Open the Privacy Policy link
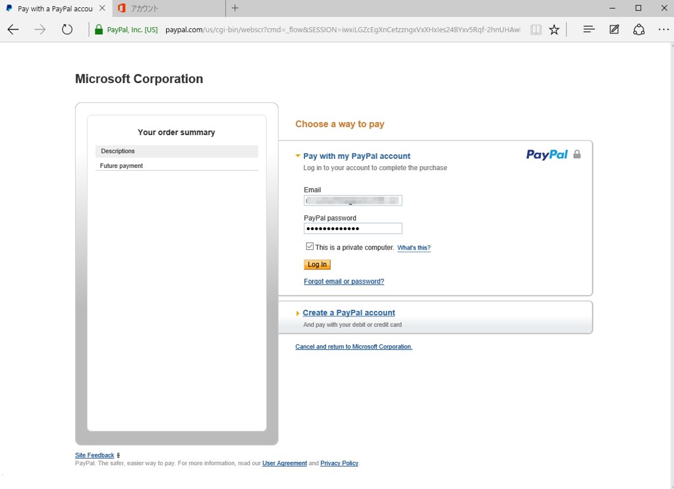The height and width of the screenshot is (489, 674). (x=339, y=463)
